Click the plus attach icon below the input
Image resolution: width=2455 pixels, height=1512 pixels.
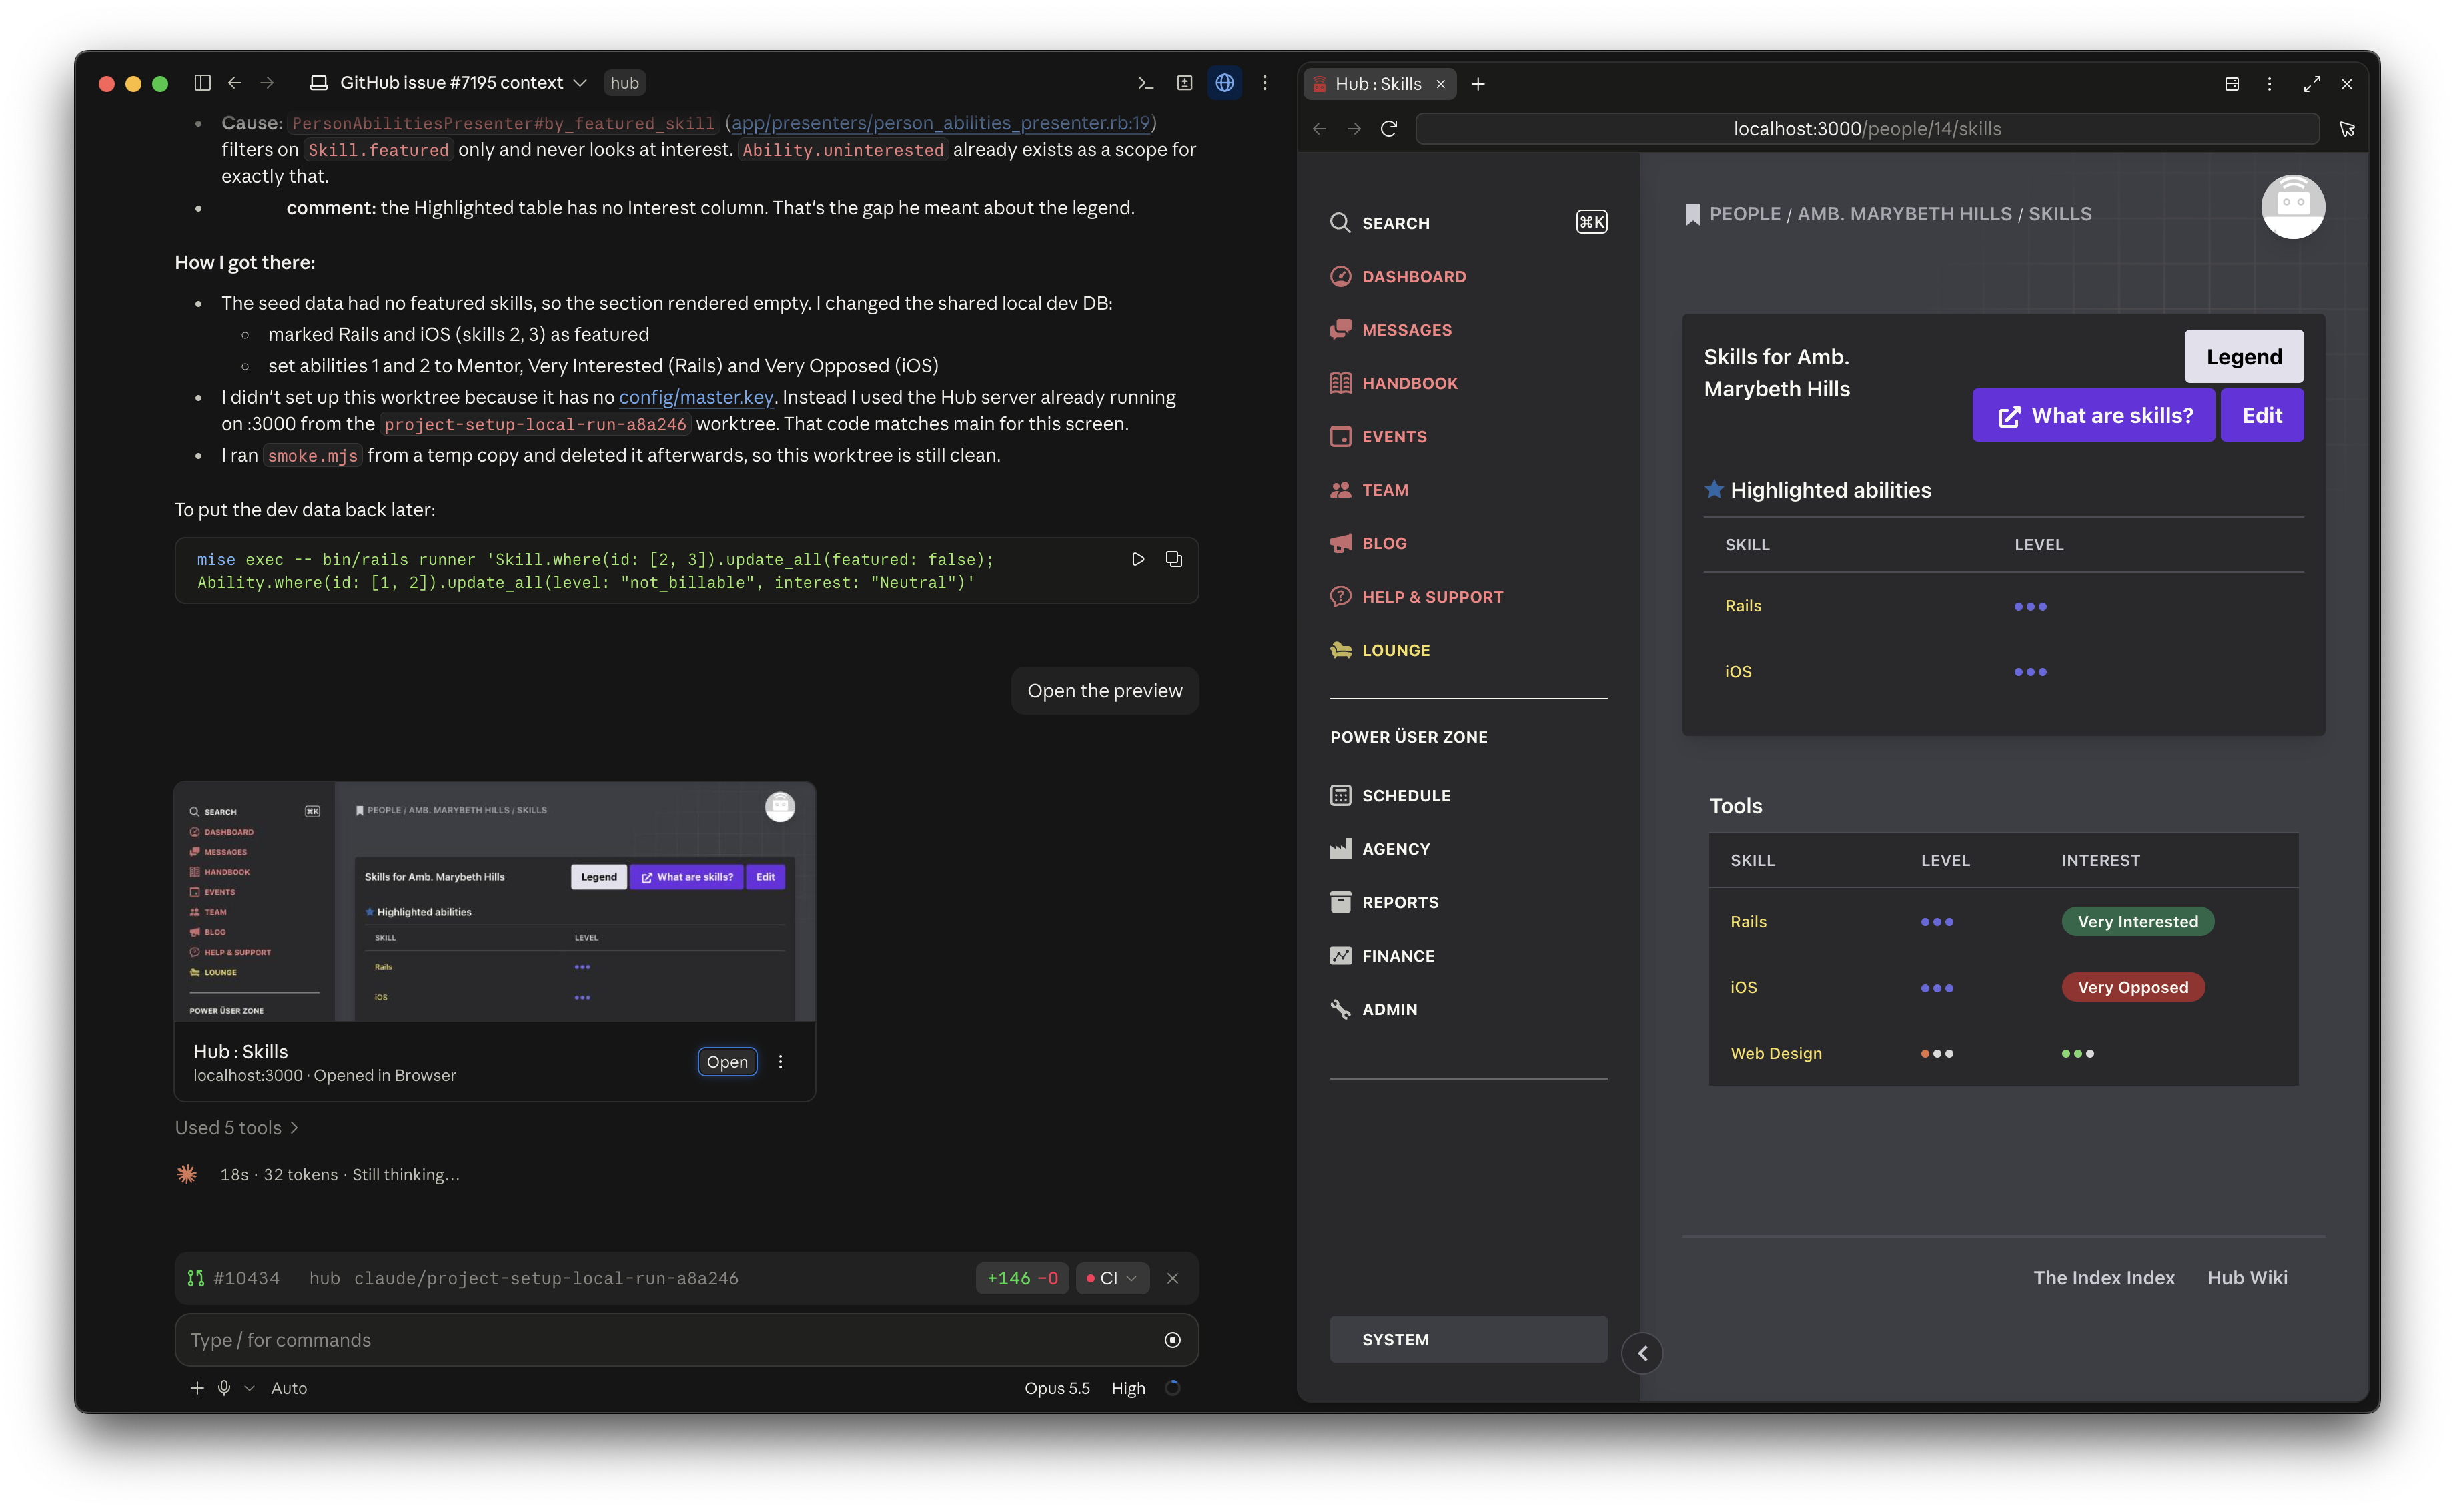197,1387
